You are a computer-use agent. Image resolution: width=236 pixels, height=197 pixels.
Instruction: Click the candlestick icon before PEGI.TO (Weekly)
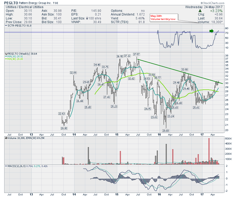pyautogui.click(x=6, y=54)
